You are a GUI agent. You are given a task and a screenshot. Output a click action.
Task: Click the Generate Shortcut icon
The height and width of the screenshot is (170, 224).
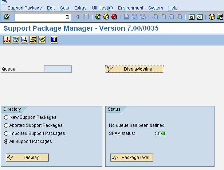tap(200, 17)
